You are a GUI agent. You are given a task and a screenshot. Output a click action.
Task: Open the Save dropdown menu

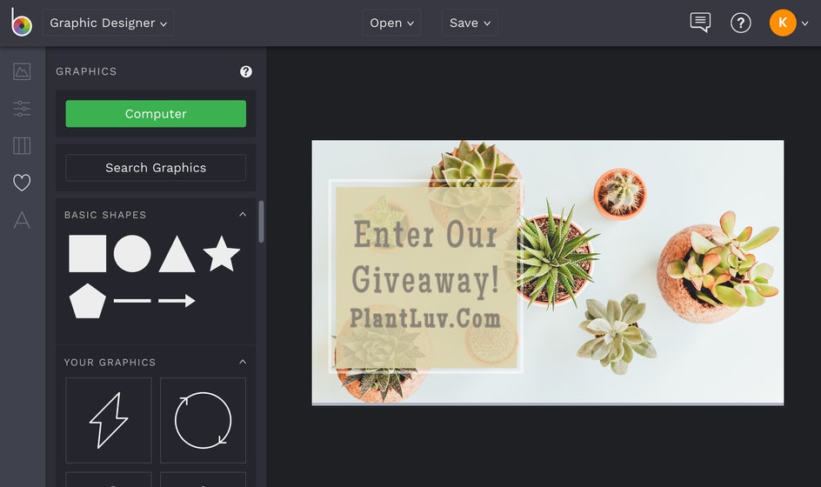[470, 23]
